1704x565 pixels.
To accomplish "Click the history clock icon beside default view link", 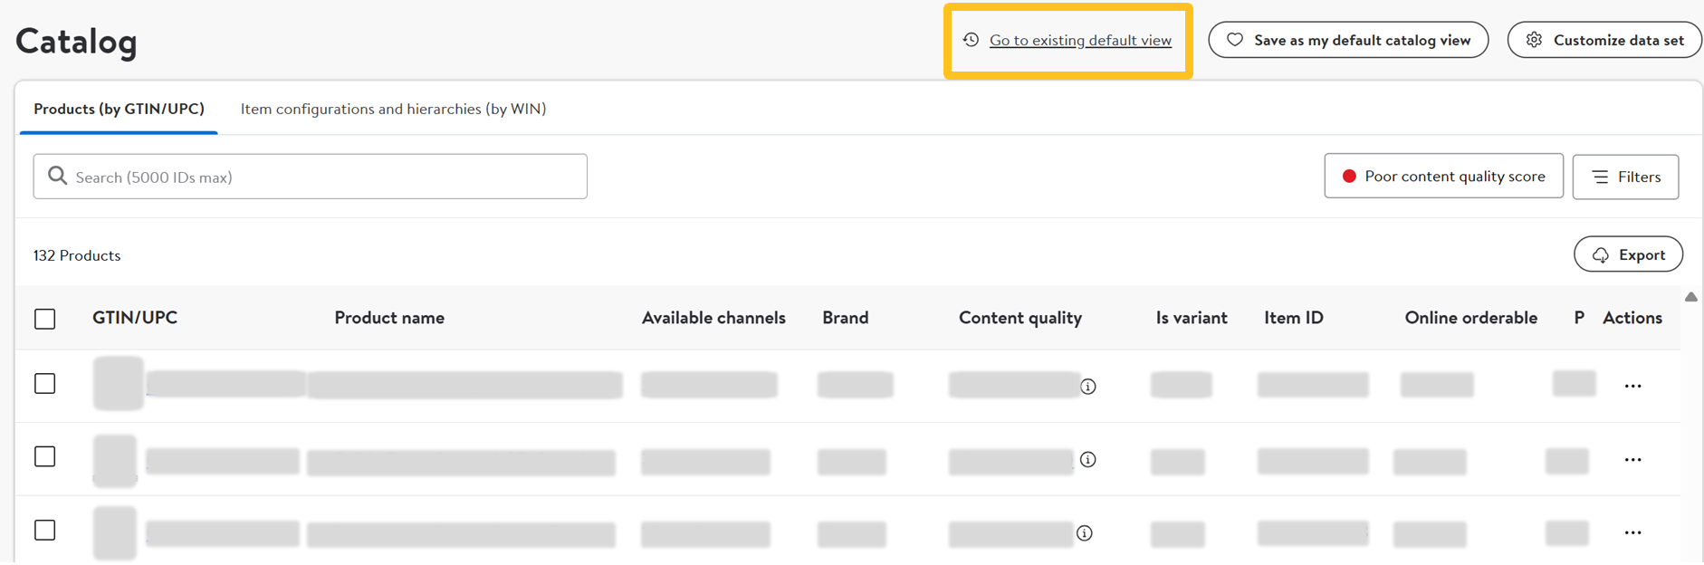I will pos(971,40).
